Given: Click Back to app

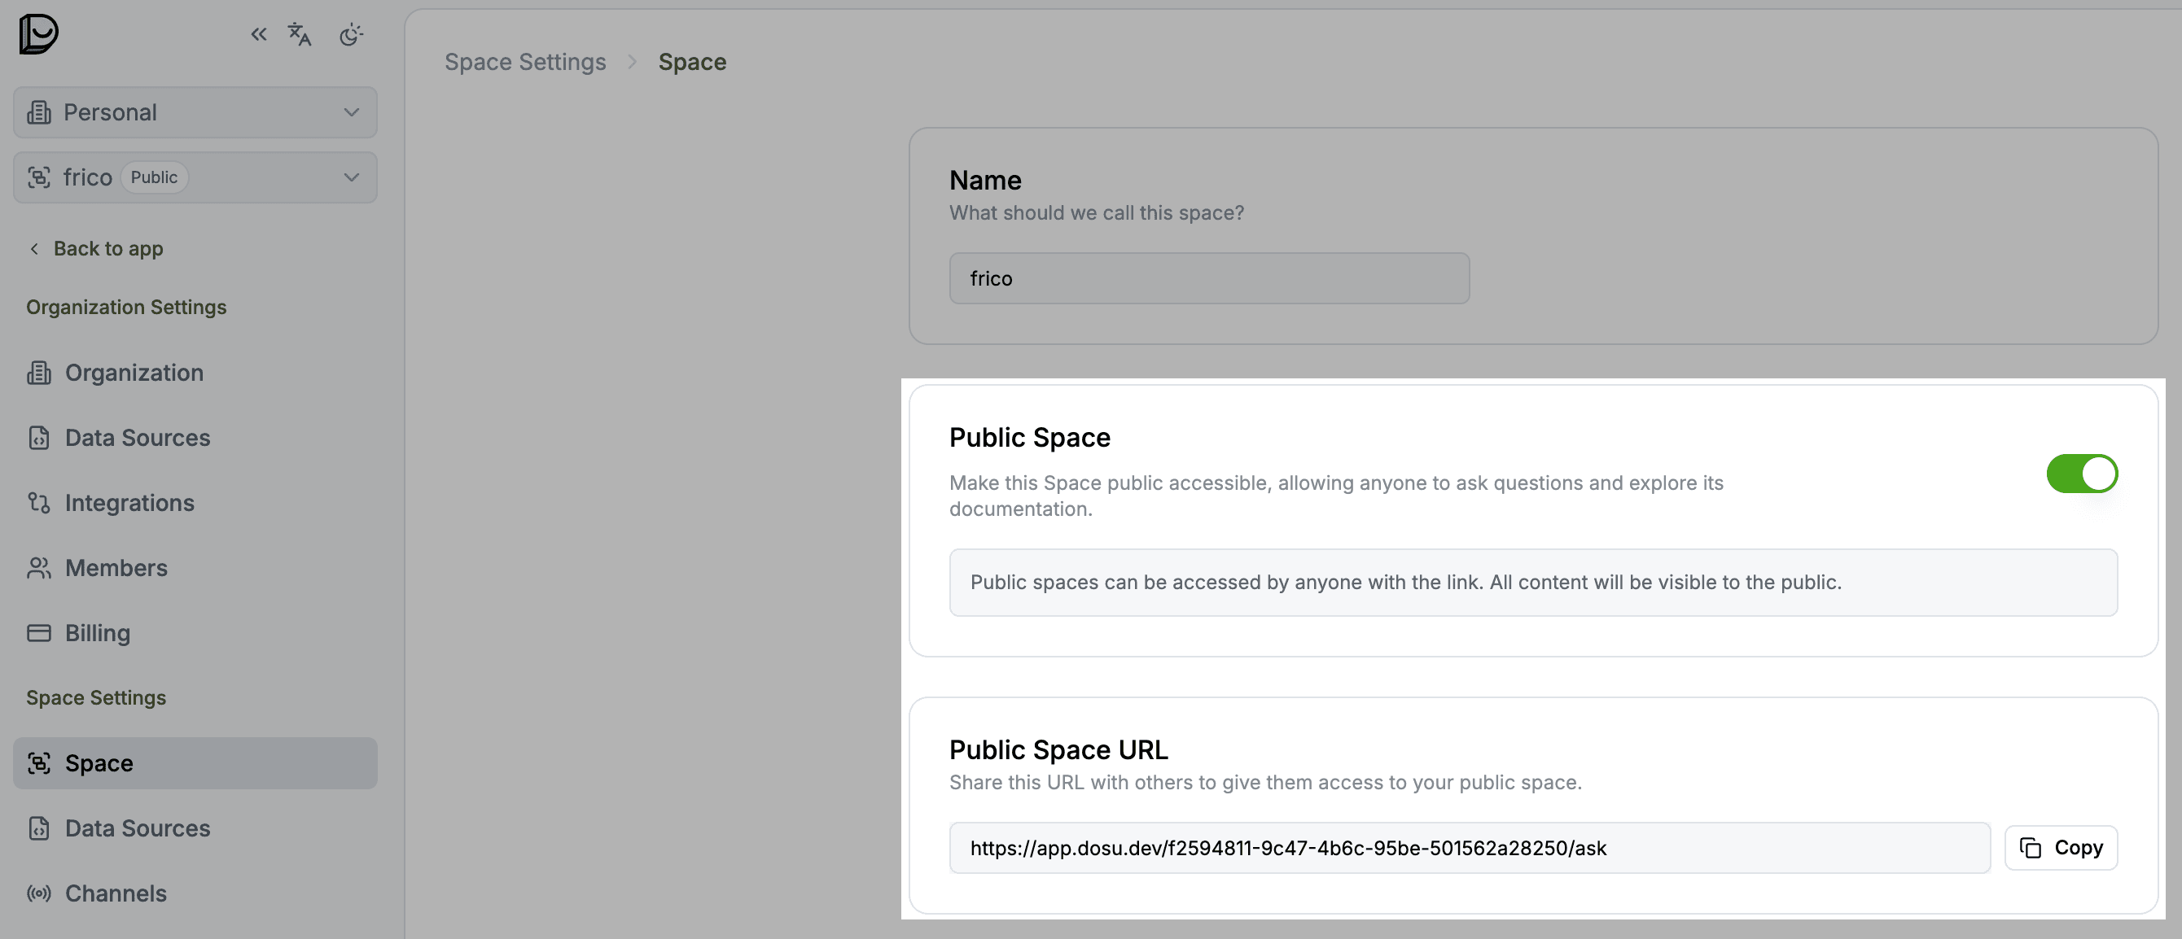Looking at the screenshot, I should tap(107, 248).
